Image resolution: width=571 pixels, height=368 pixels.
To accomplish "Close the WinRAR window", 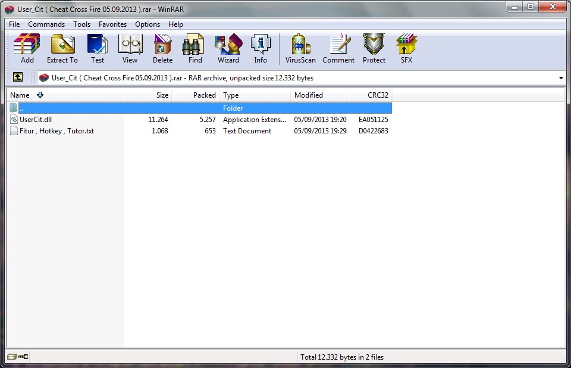I will 553,7.
